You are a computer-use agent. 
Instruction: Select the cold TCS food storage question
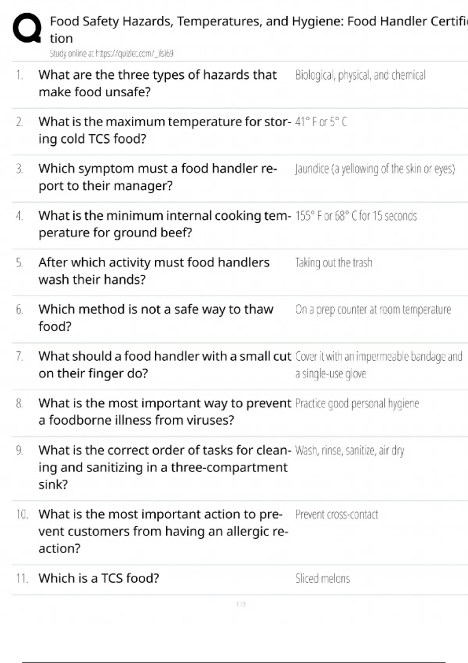(164, 130)
